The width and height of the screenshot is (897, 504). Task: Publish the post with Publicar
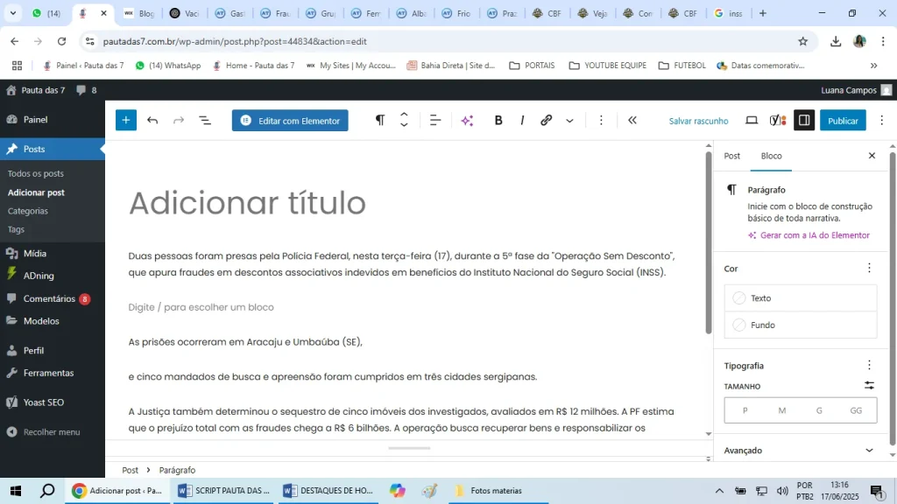pos(843,121)
